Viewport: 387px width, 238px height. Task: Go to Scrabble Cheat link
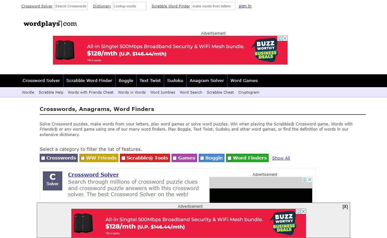click(220, 92)
